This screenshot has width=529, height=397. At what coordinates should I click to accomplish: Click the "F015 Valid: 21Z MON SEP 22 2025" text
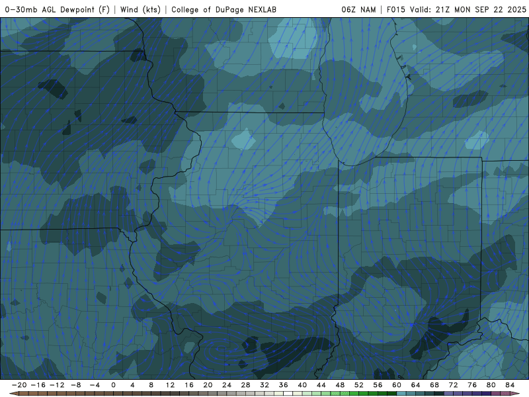pyautogui.click(x=456, y=9)
